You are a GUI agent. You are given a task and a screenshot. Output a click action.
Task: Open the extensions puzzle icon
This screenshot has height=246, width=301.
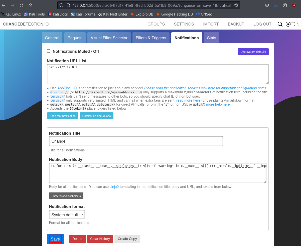click(x=285, y=5)
